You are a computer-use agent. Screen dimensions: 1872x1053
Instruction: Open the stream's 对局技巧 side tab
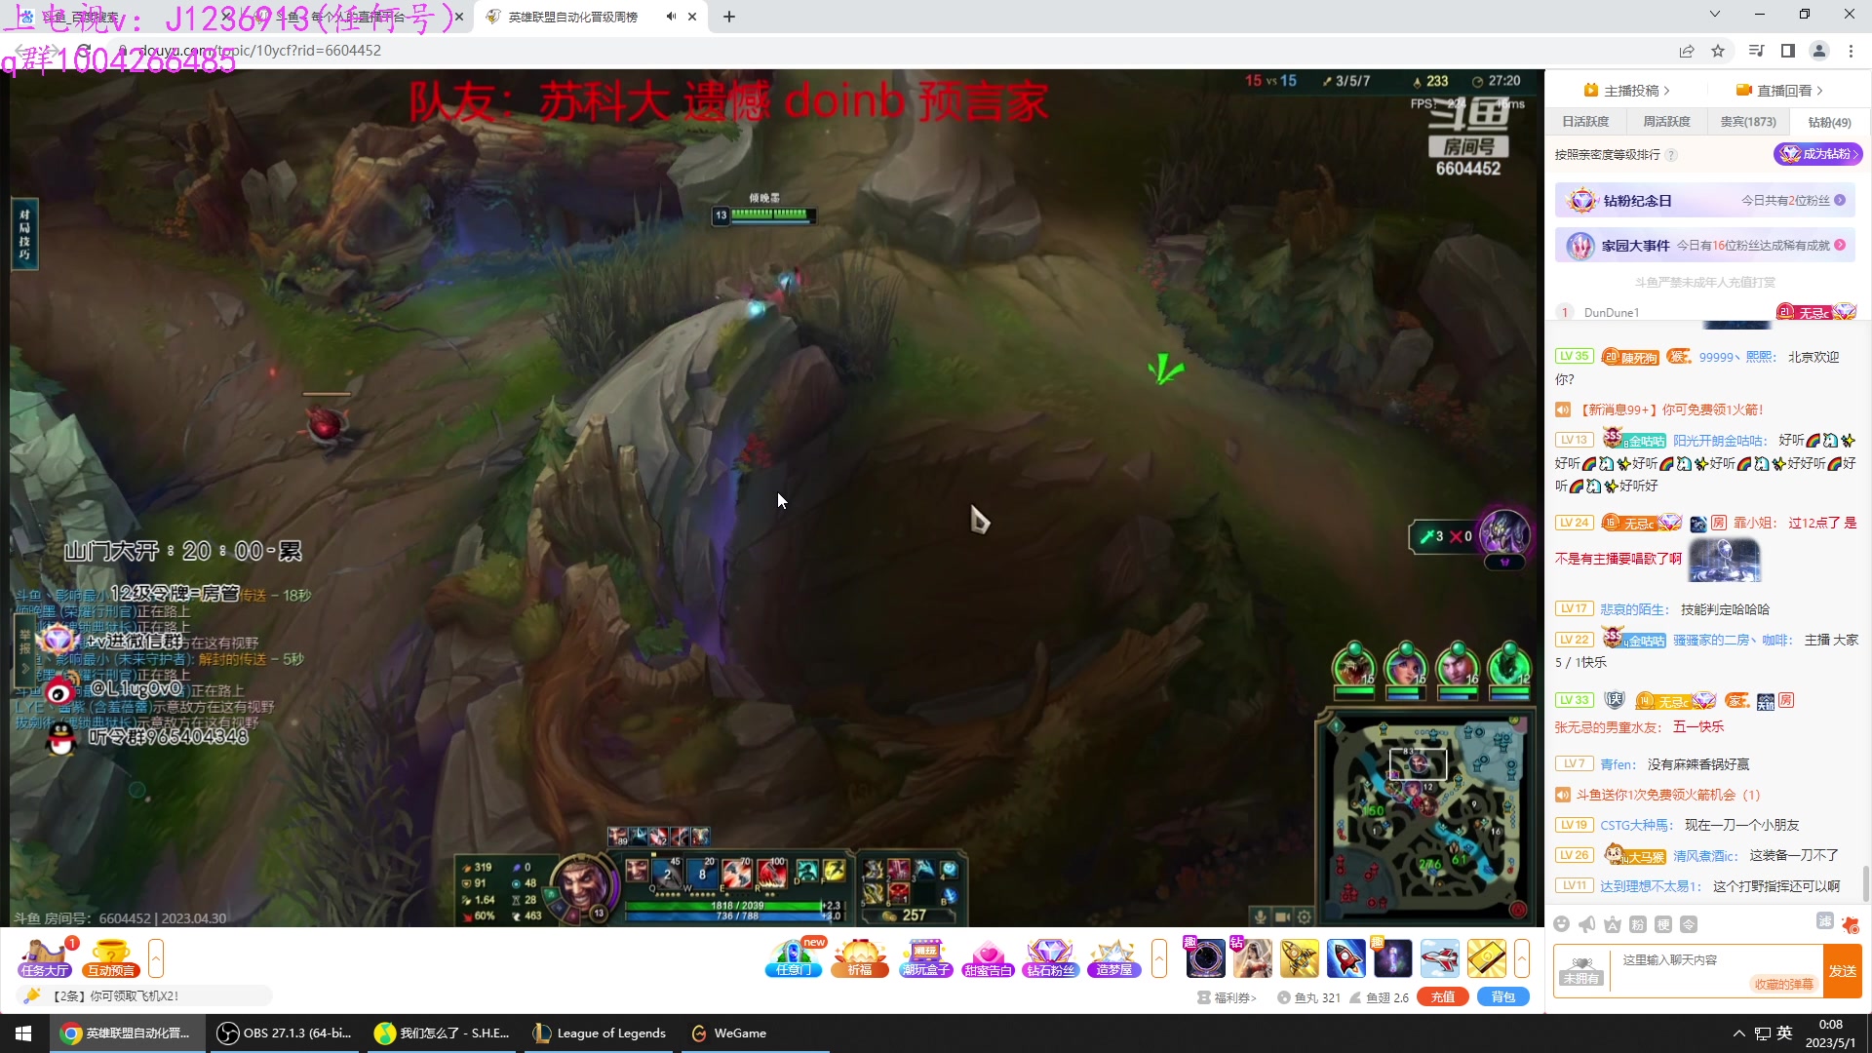(24, 234)
